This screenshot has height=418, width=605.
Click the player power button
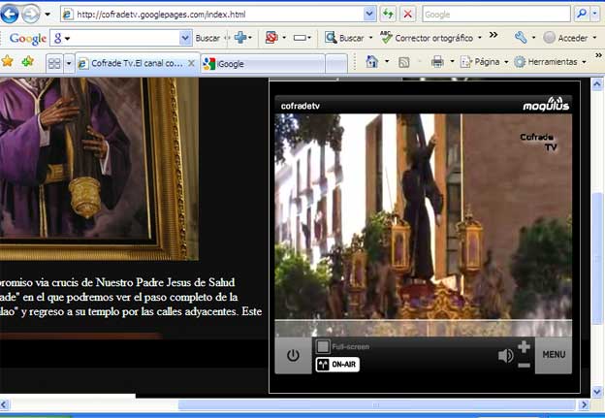(x=293, y=355)
